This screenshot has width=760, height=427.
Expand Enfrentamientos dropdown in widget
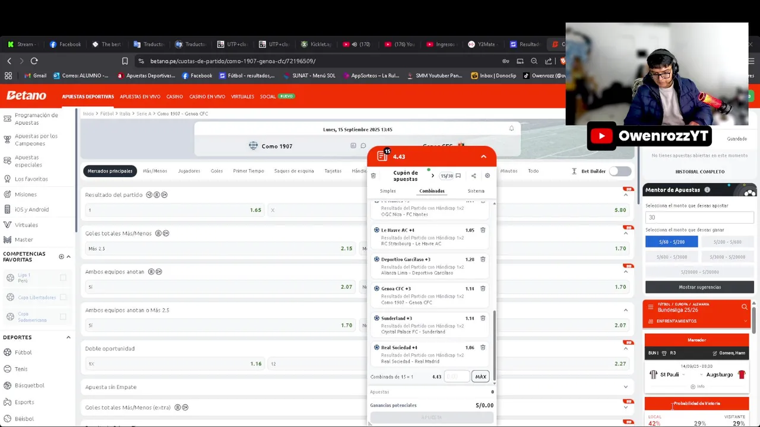click(746, 321)
